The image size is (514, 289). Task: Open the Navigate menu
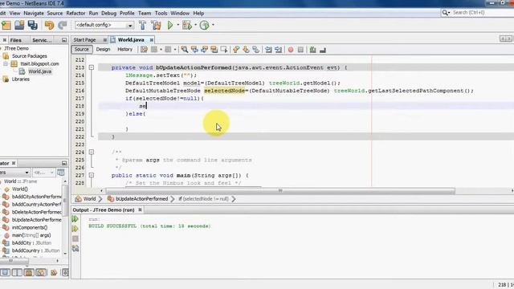pos(34,13)
